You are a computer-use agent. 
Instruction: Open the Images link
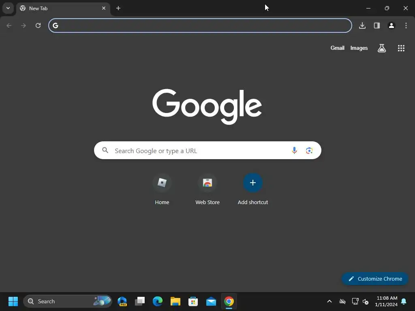click(x=359, y=48)
